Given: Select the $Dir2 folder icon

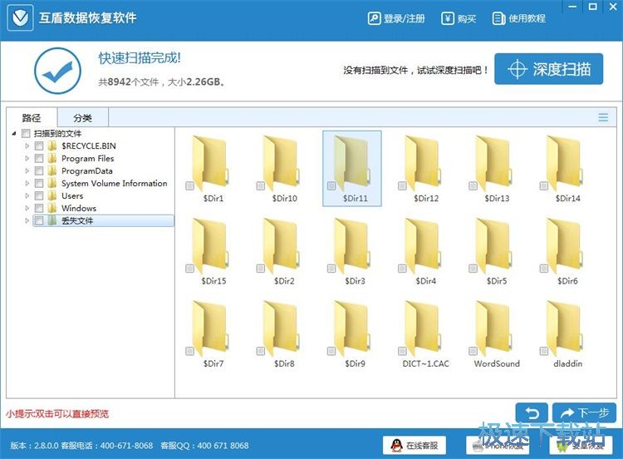Looking at the screenshot, I should click(281, 246).
